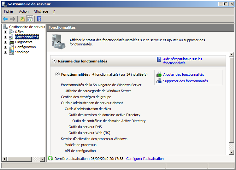This screenshot has height=170, width=236.
Task: Expand the Diagnostics tree node
Action: (5, 42)
